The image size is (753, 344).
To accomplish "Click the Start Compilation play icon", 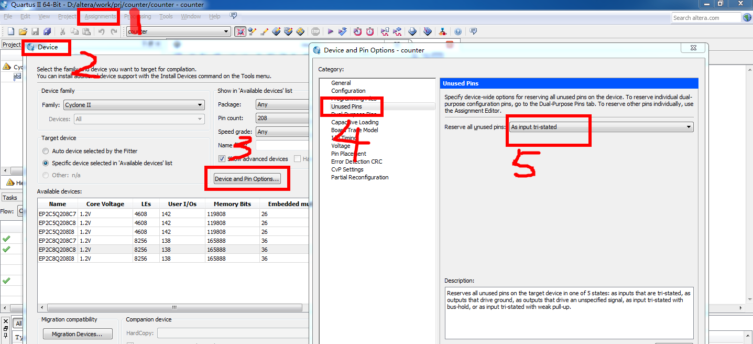I will coord(330,31).
